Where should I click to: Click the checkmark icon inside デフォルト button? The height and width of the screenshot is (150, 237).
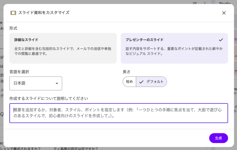(142, 82)
